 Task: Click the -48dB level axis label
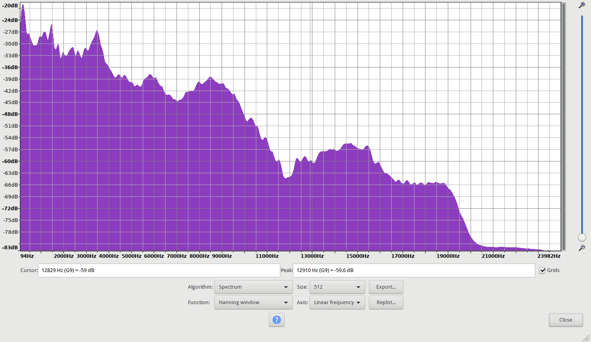click(x=10, y=114)
